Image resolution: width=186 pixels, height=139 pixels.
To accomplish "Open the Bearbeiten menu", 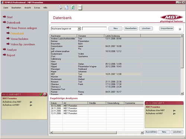I will coord(16,8).
